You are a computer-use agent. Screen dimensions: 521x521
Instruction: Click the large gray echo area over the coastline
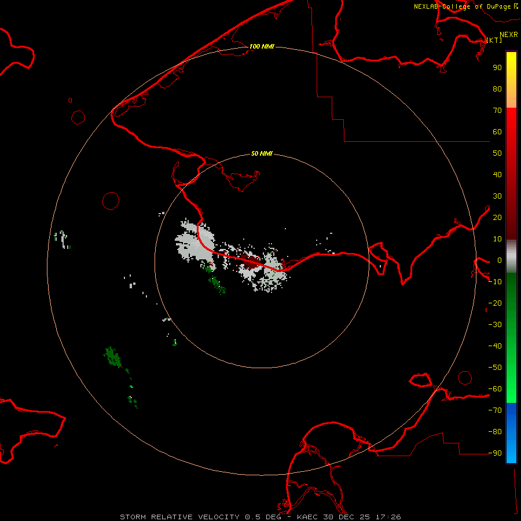click(x=195, y=242)
